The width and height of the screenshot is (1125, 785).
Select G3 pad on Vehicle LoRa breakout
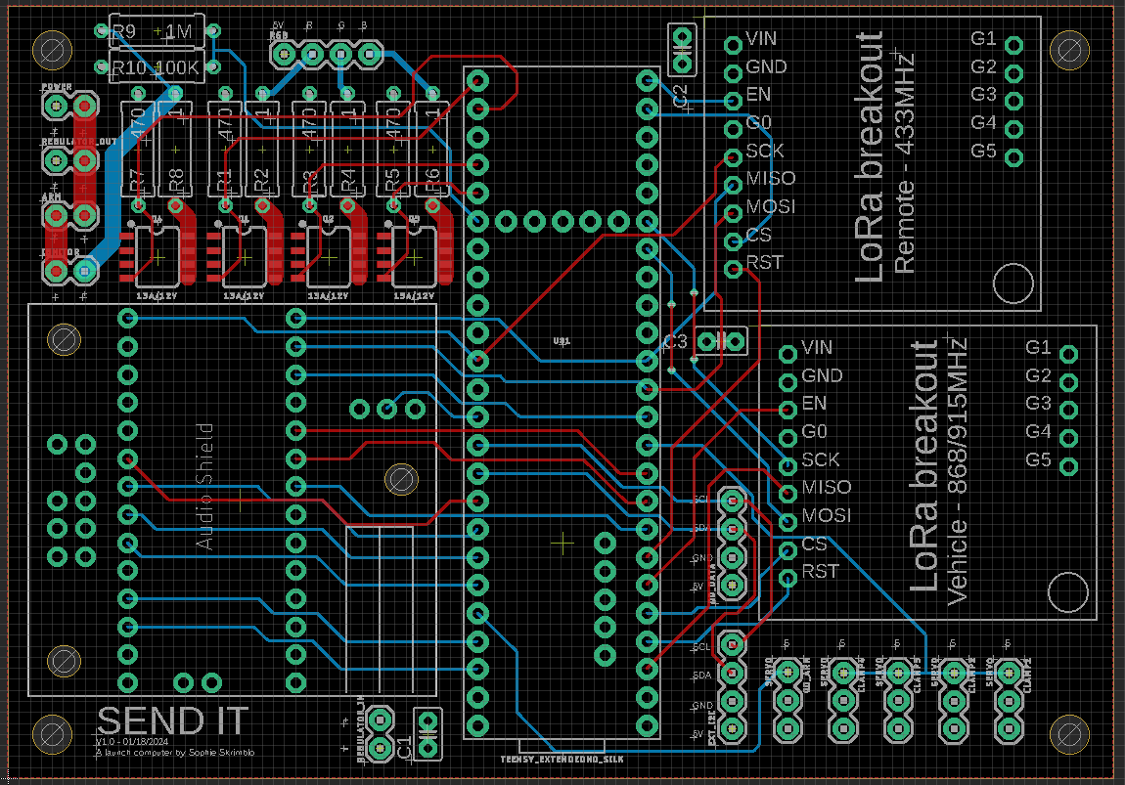tap(1069, 410)
